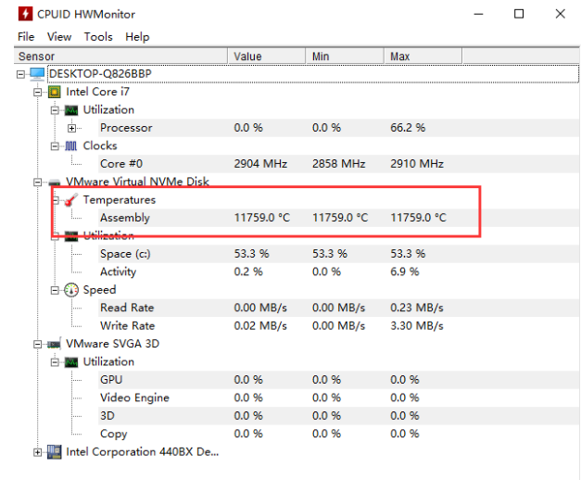Select the 3D utilization row label

(x=107, y=416)
